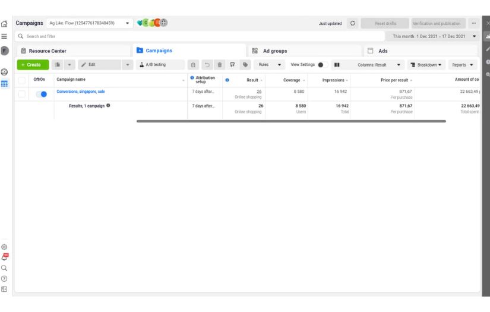Check the Conversions, singapore, sale row checkbox
Image resolution: width=490 pixels, height=312 pixels.
point(22,94)
